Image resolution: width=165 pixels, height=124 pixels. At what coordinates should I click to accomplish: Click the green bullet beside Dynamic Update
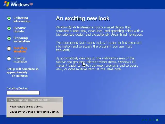pos(9,28)
